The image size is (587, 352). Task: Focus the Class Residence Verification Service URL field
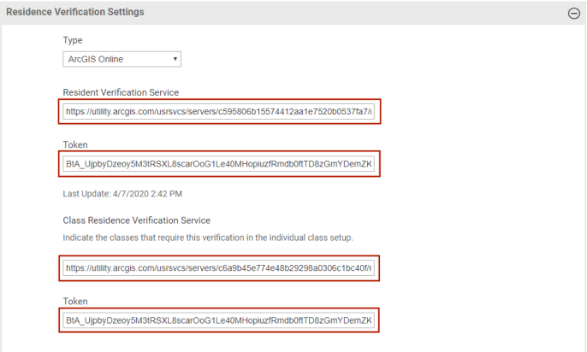(x=219, y=268)
